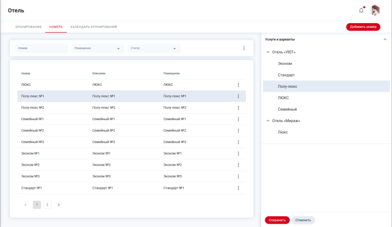Collapse the Отель «УЮТ» tree node
Image resolution: width=392 pixels, height=227 pixels.
[268, 52]
